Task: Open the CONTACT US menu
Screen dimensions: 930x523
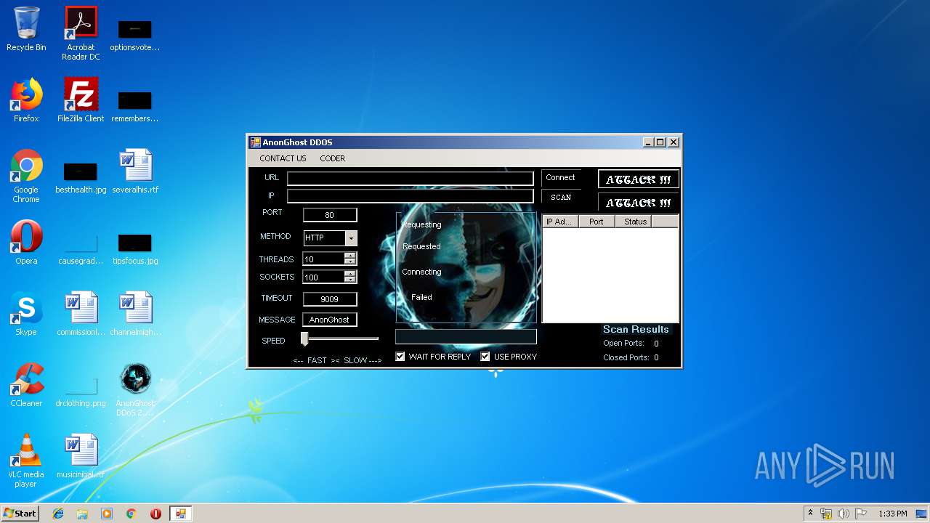Action: point(283,158)
